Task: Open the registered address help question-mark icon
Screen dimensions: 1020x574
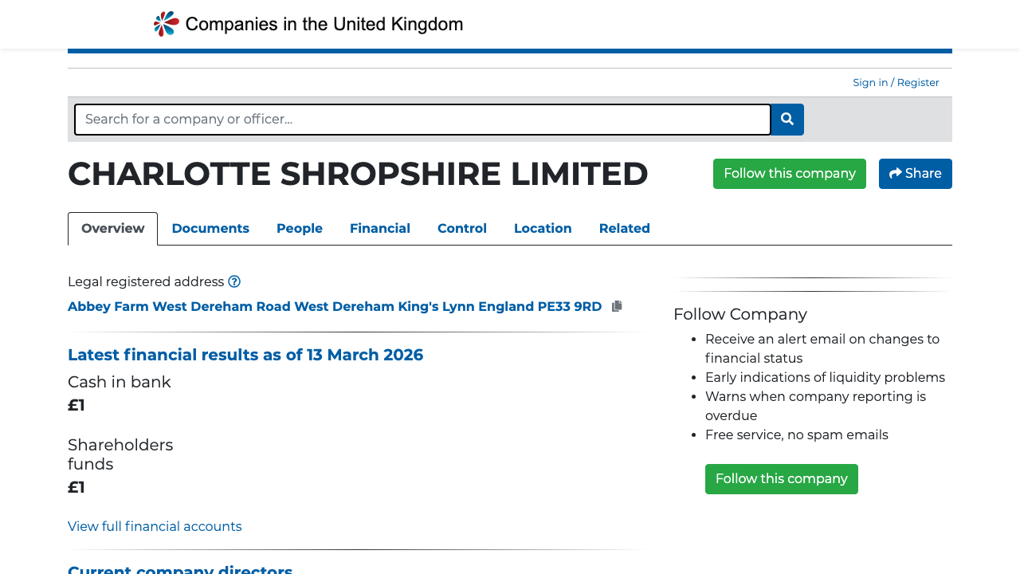Action: pos(234,281)
